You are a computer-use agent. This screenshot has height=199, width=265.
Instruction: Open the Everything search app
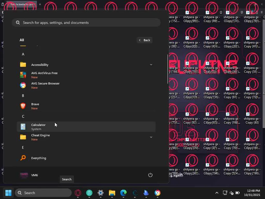(86, 158)
